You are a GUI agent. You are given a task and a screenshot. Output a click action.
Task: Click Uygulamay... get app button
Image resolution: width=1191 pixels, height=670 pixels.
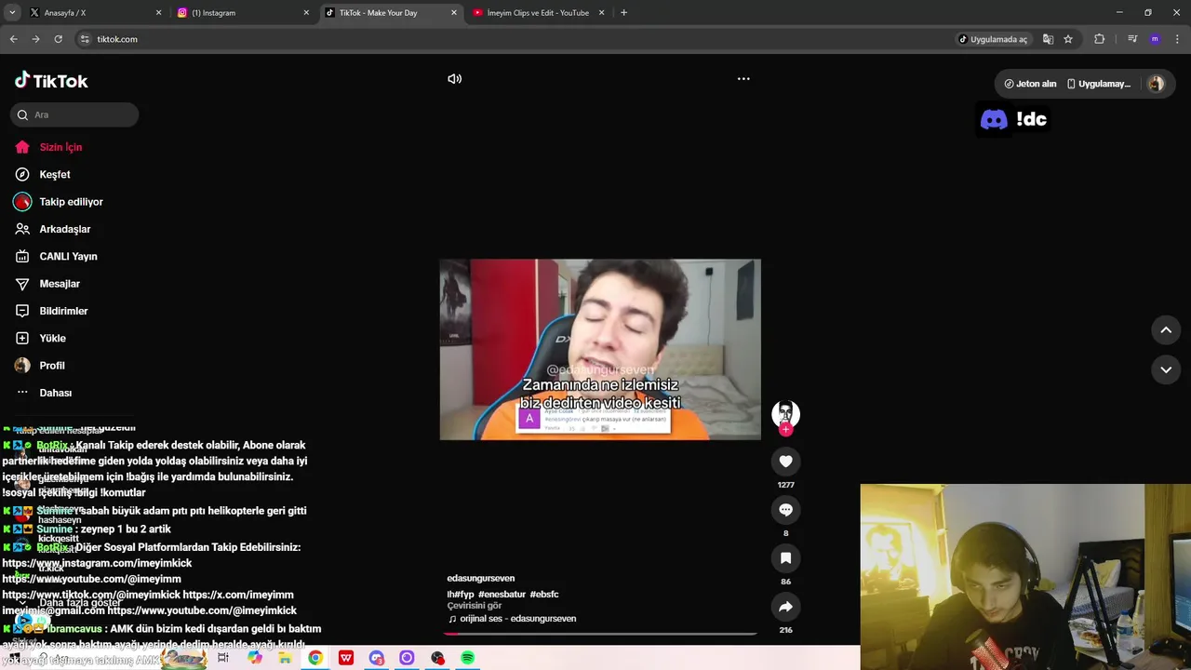[1099, 84]
